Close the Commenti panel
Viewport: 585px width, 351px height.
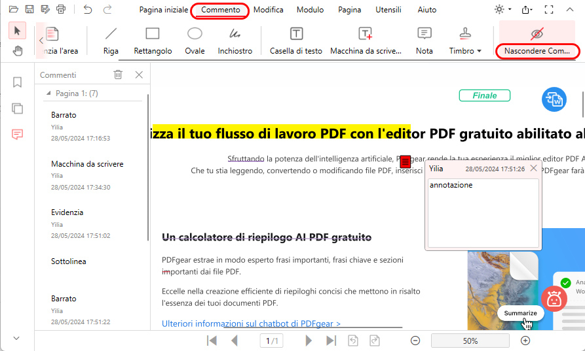click(139, 75)
